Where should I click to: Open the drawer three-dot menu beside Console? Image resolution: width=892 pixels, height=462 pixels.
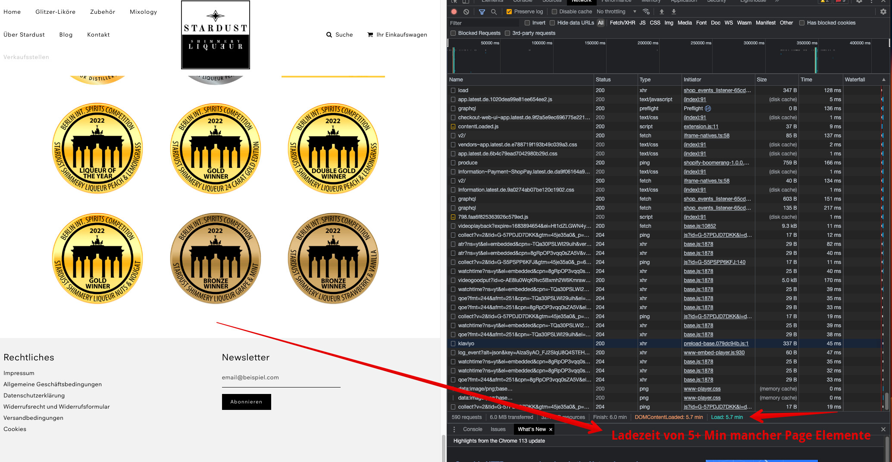point(454,429)
